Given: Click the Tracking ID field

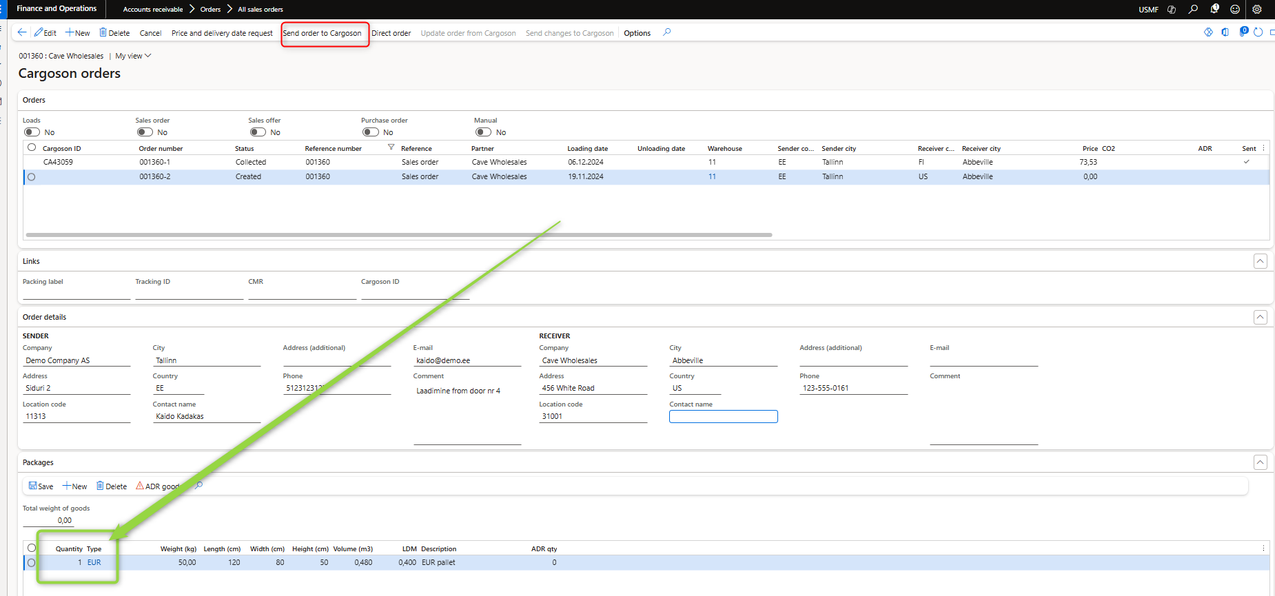Looking at the screenshot, I should pos(189,293).
